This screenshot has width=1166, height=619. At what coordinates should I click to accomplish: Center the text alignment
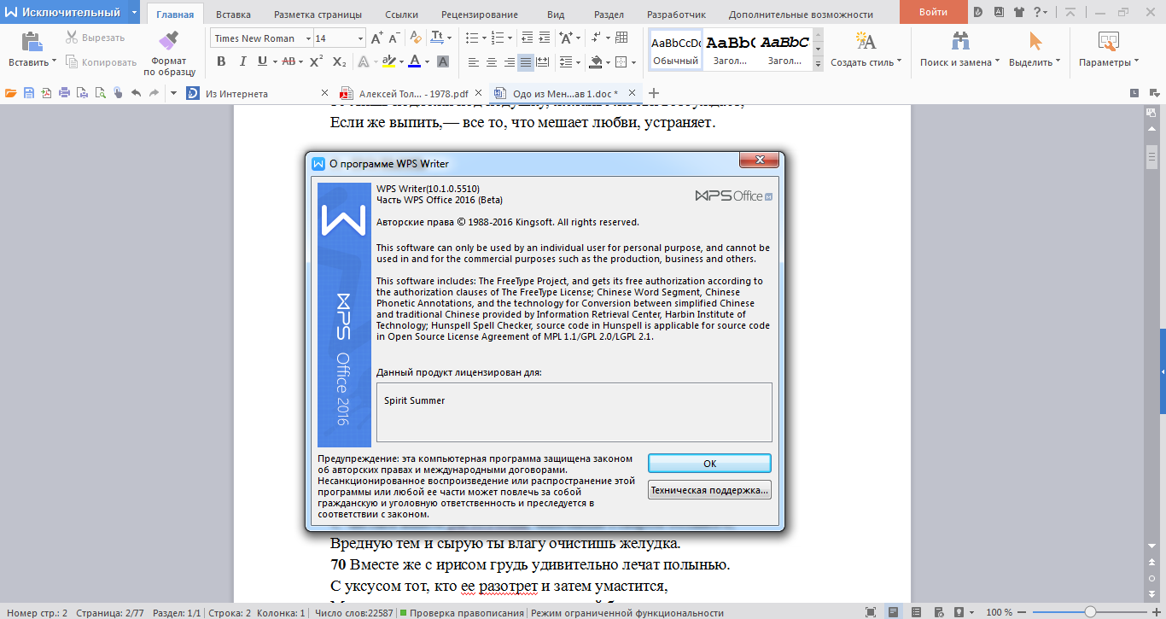[x=492, y=61]
